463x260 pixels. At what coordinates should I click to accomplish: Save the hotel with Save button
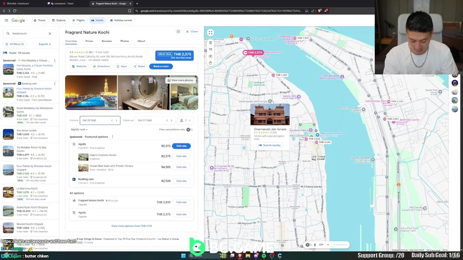pos(122,66)
